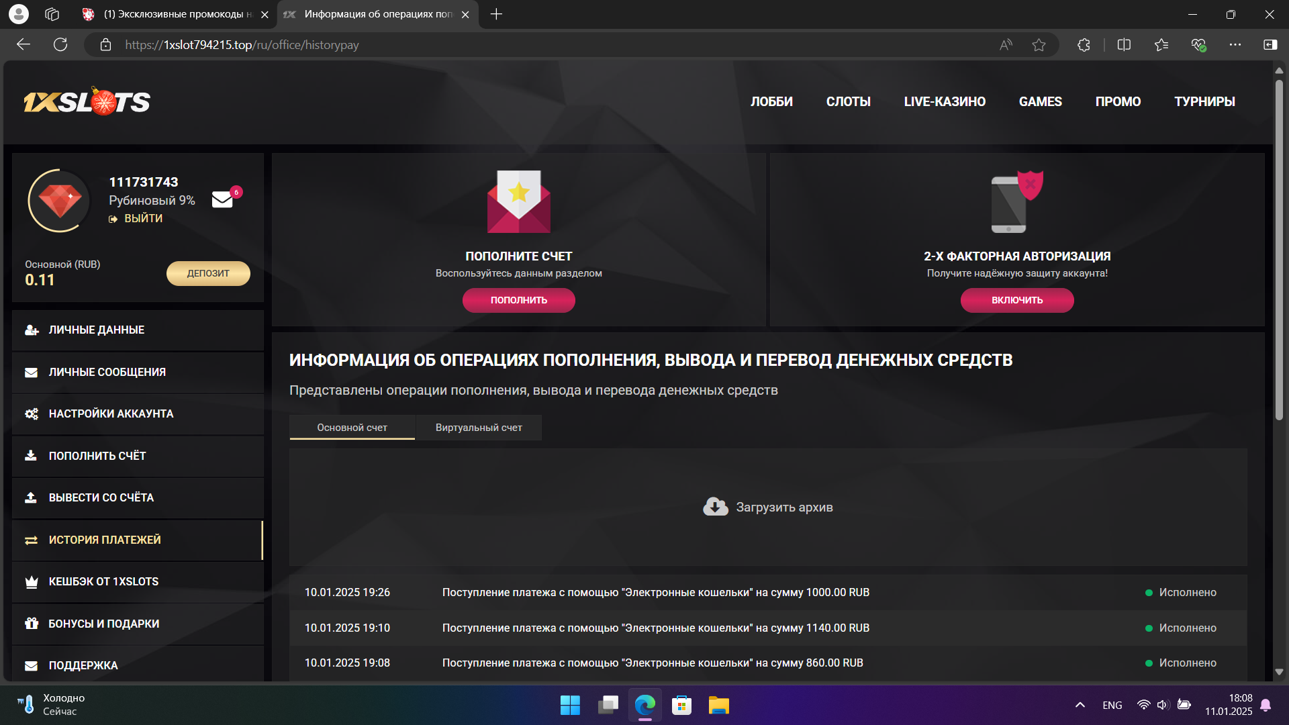Click the ДЕПОЗИТ button

click(x=208, y=273)
